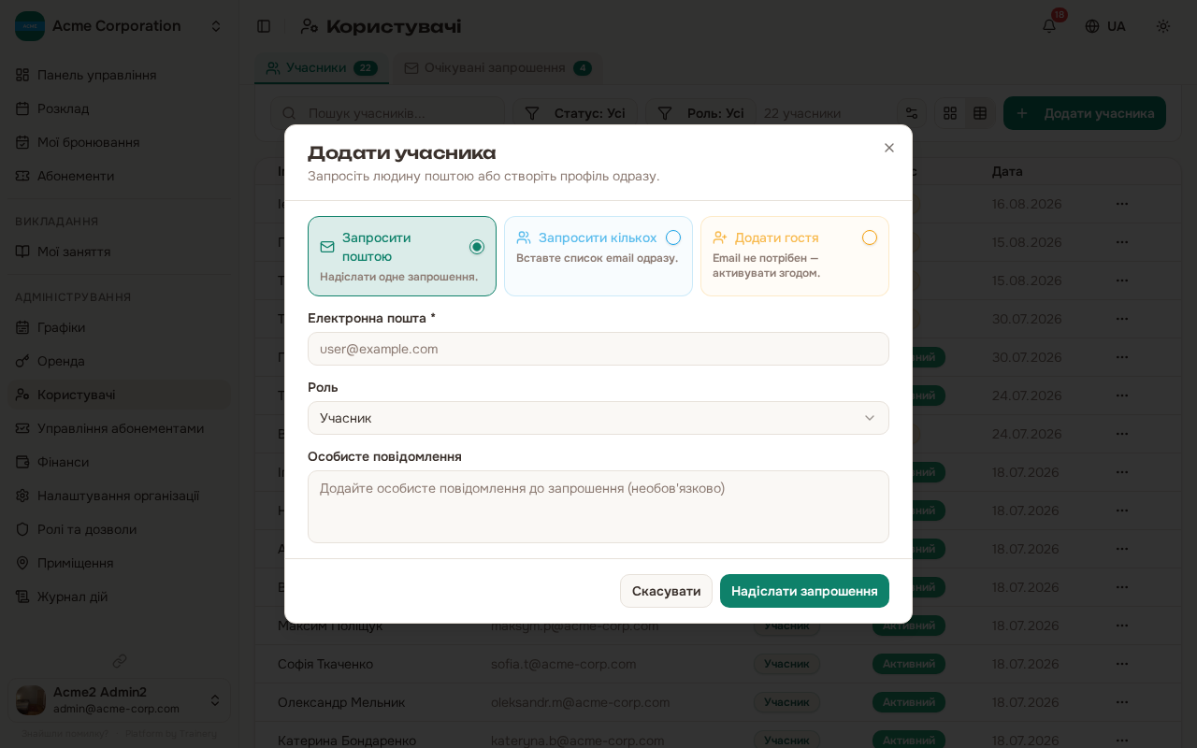Open Мої бронювання in the sidebar

point(120,142)
